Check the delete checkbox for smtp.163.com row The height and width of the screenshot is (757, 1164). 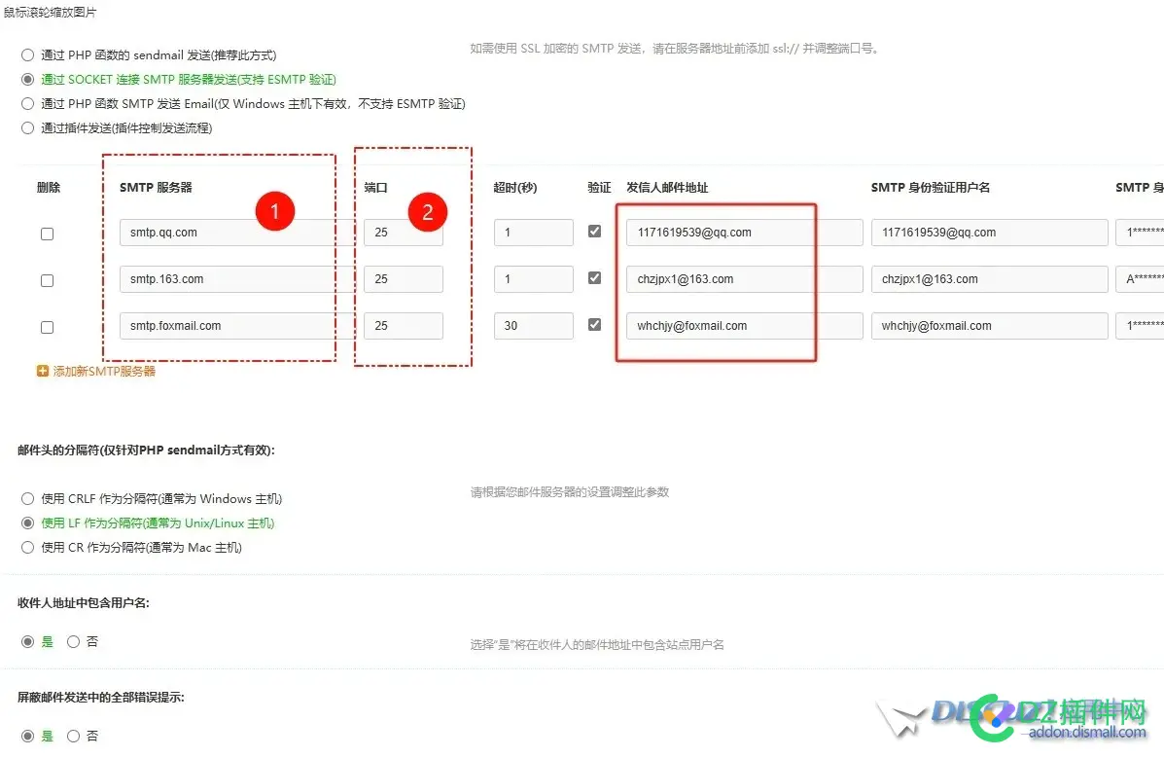47,280
